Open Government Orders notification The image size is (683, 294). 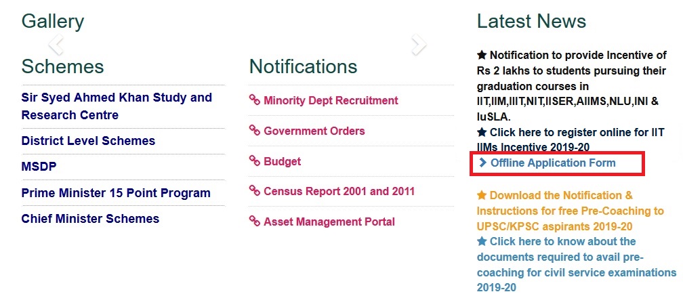tap(314, 131)
